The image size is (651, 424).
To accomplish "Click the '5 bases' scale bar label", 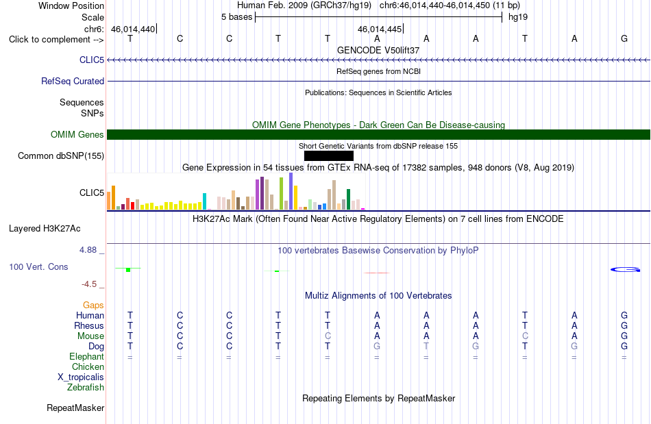I will (236, 17).
